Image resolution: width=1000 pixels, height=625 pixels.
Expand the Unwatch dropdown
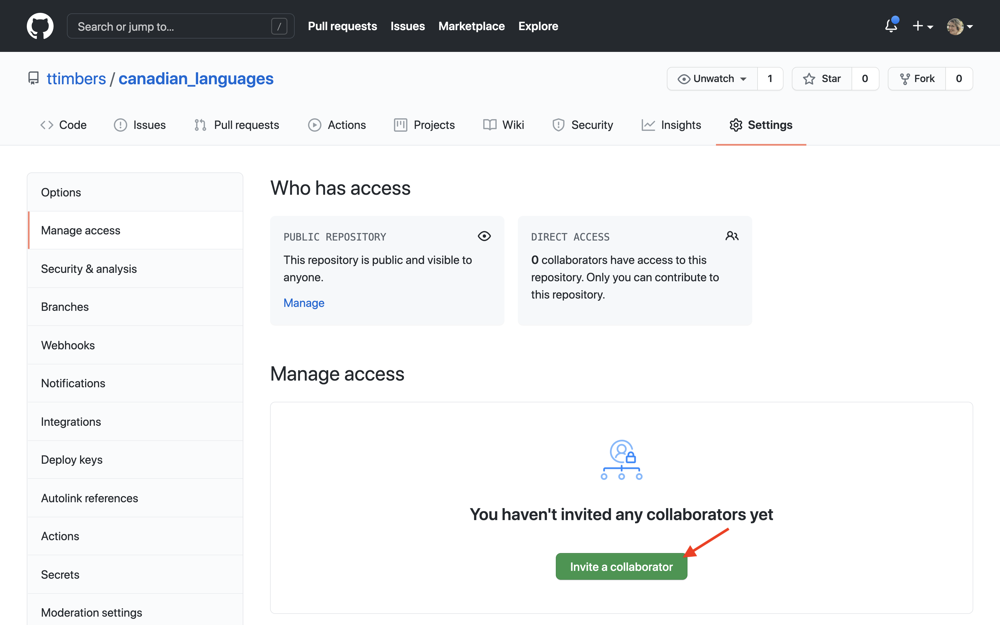(x=712, y=78)
